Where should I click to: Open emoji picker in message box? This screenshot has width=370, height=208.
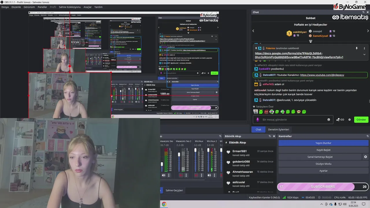(329, 120)
